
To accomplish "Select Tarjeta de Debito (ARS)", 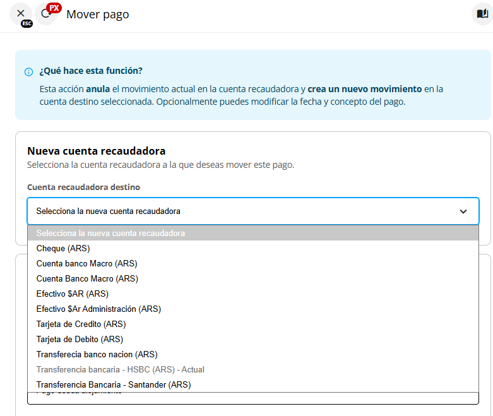I will pyautogui.click(x=252, y=339).
